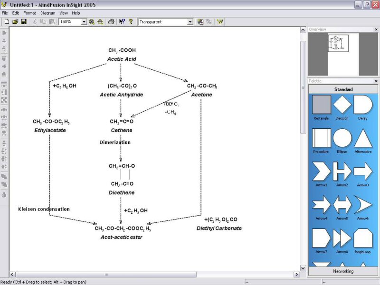The width and height of the screenshot is (380, 285).
Task: Click the Standard palette group header
Action: [x=343, y=89]
